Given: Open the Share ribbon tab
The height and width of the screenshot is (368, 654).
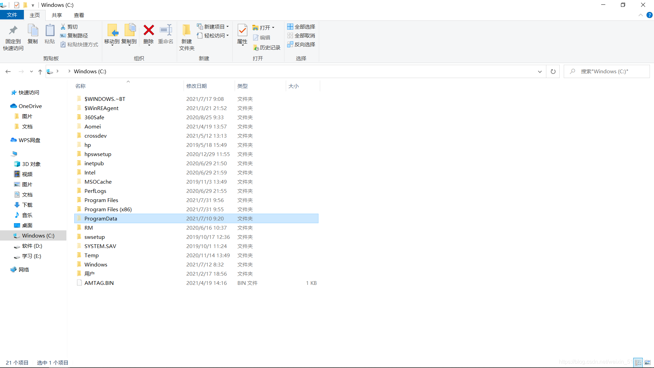Looking at the screenshot, I should pos(57,15).
